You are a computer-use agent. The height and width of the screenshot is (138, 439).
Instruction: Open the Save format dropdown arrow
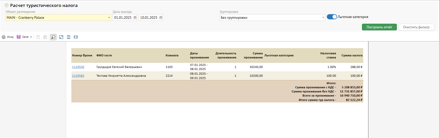point(31,37)
